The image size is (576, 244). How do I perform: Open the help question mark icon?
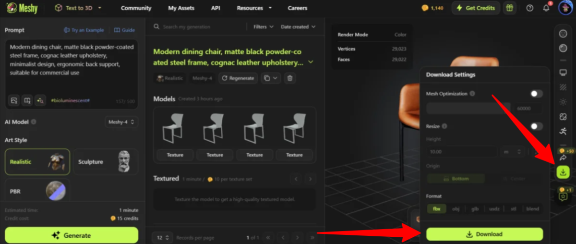[x=529, y=8]
